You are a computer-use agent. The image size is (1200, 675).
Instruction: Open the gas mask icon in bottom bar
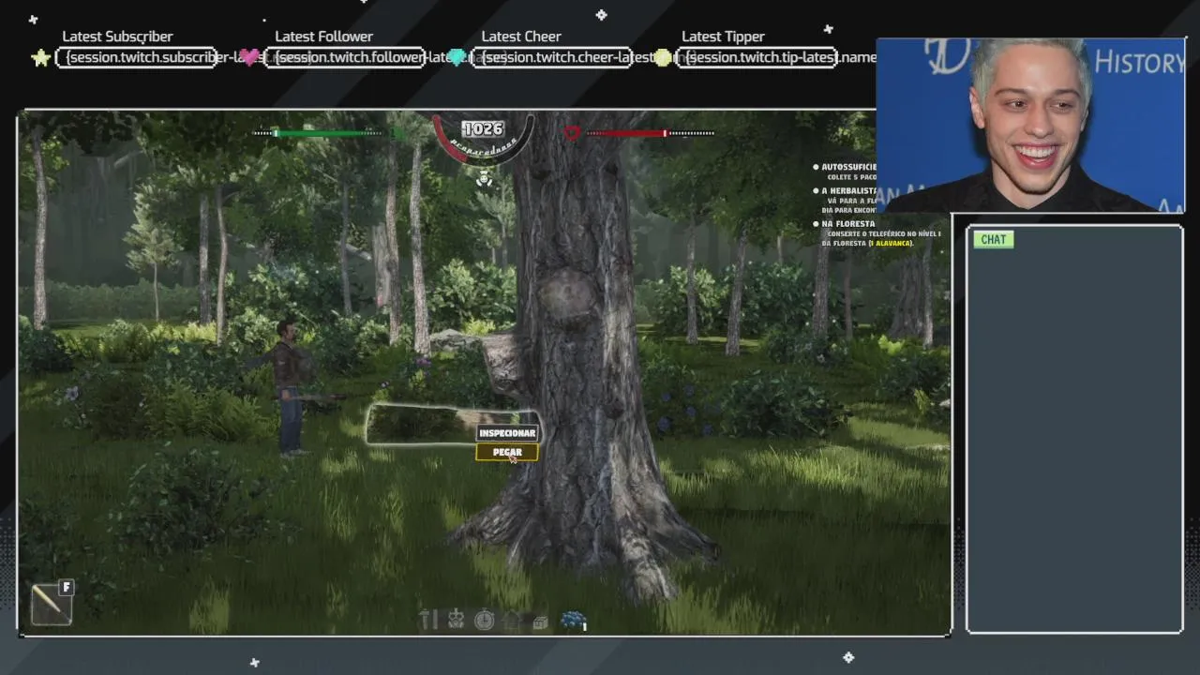[x=456, y=620]
